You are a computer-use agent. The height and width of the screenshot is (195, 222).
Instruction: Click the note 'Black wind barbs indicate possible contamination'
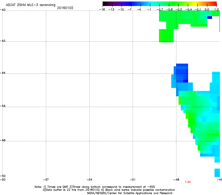(140, 190)
